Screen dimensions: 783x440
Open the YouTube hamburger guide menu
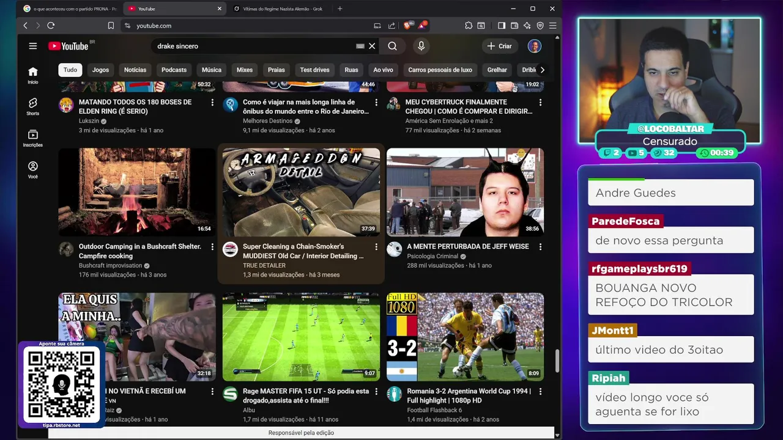tap(33, 46)
